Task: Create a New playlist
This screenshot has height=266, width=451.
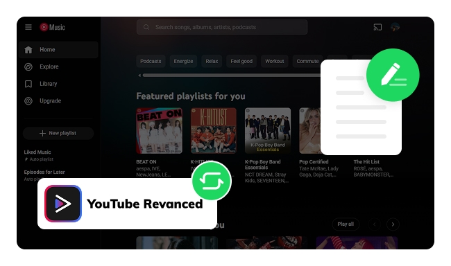Action: tap(58, 133)
